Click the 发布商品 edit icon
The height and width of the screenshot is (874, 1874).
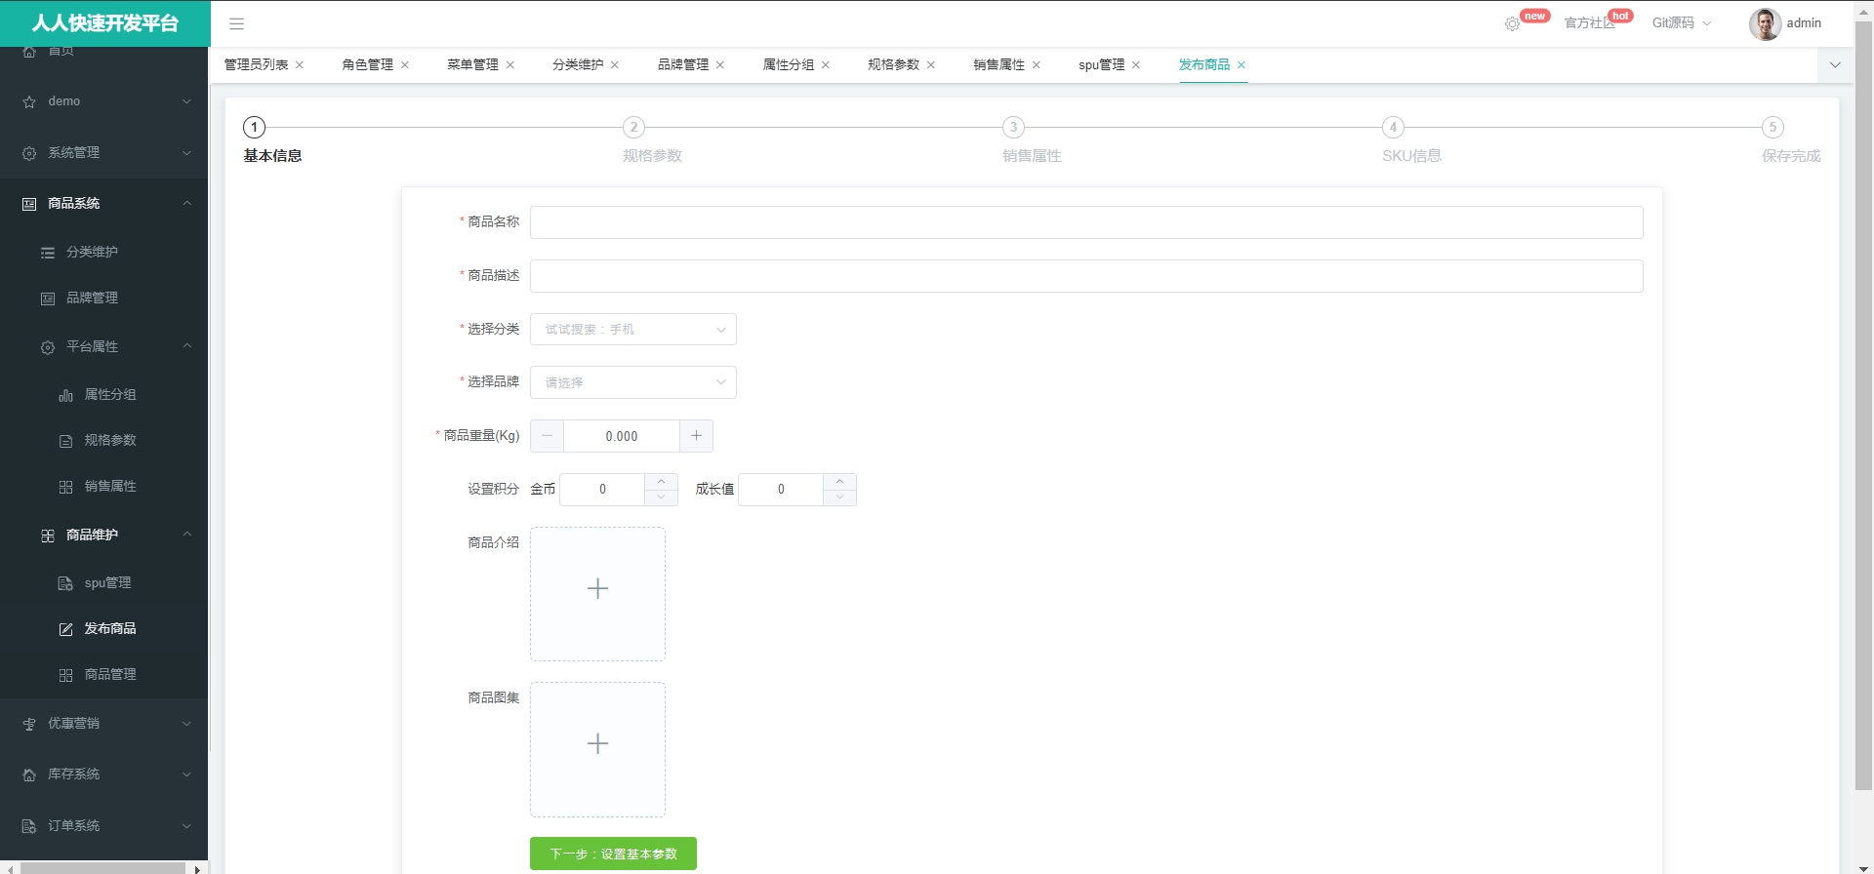click(x=65, y=629)
